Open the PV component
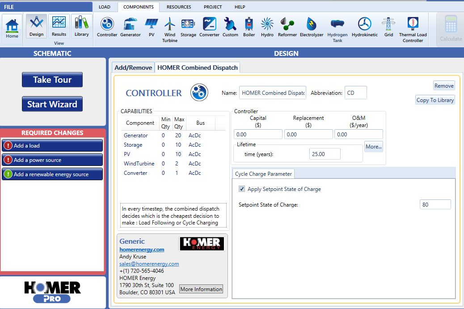Screen dimensions: 464x309 tap(151, 25)
